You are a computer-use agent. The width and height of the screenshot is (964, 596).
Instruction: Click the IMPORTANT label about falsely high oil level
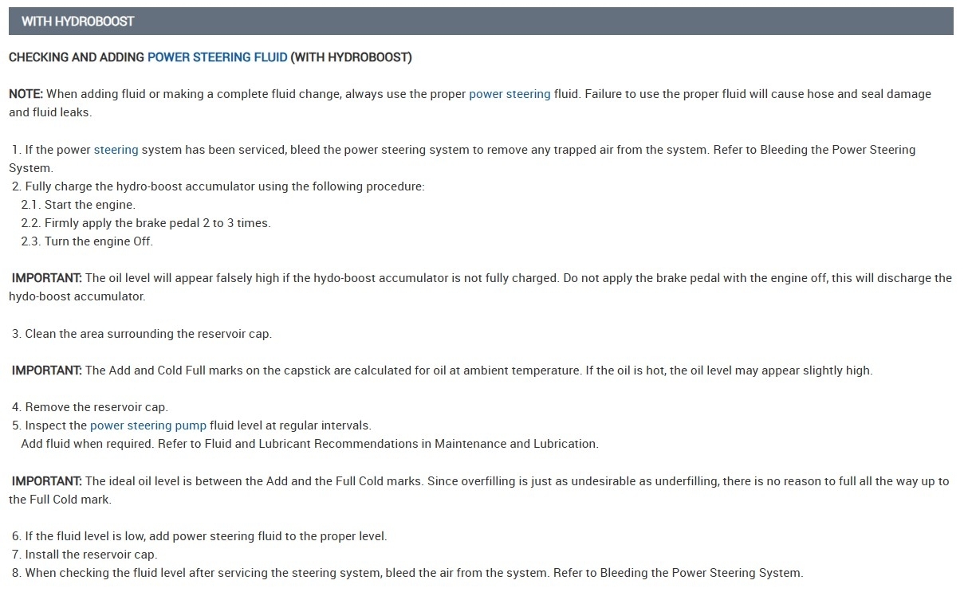click(46, 278)
